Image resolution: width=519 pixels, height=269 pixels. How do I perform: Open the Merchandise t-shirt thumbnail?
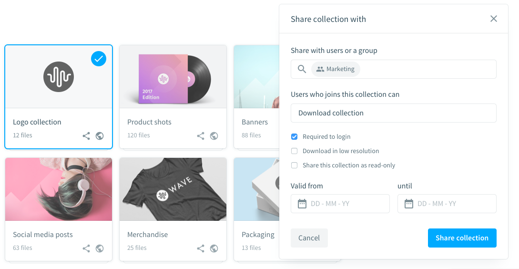pyautogui.click(x=173, y=189)
